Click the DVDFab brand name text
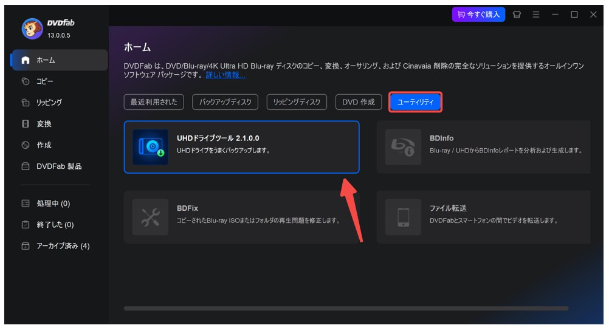 [x=61, y=23]
